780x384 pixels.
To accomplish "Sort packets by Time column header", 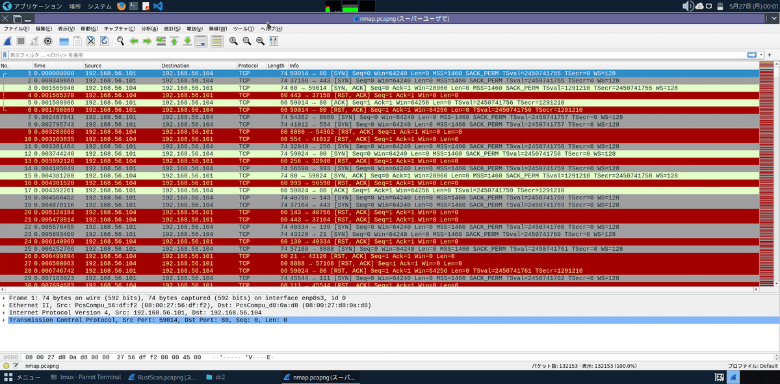I will (57, 66).
